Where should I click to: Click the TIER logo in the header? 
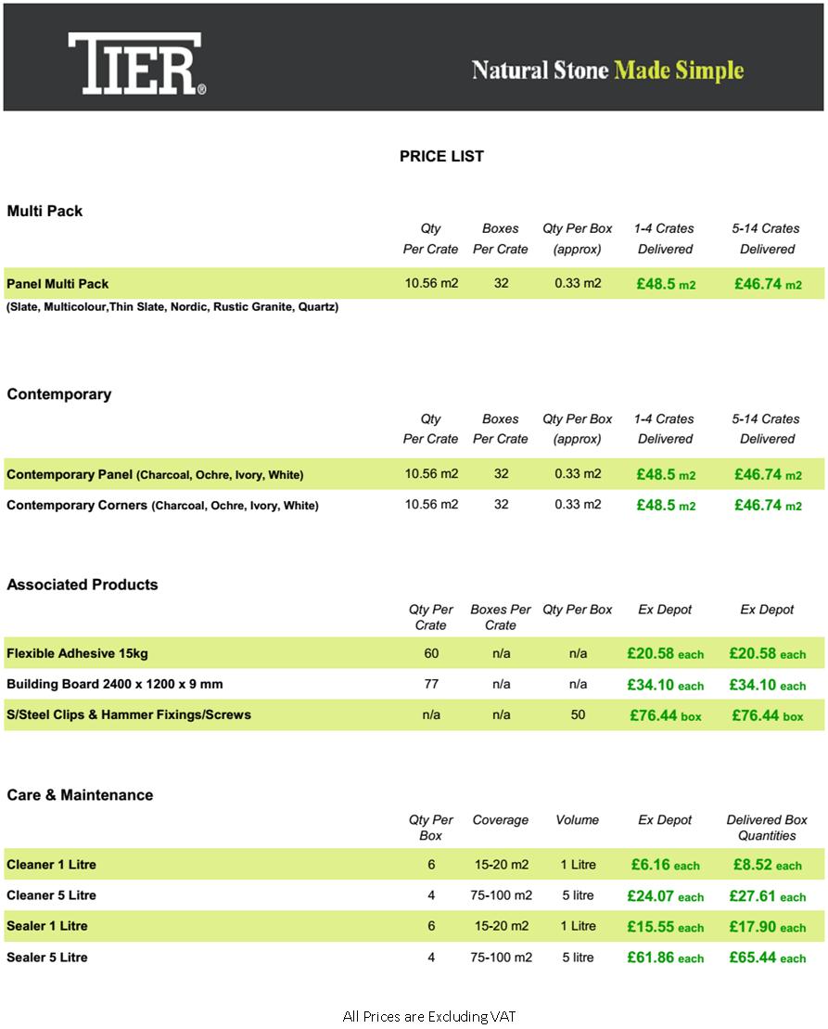point(137,64)
